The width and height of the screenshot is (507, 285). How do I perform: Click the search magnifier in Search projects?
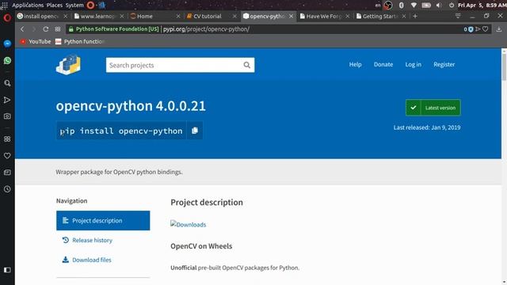pos(246,65)
